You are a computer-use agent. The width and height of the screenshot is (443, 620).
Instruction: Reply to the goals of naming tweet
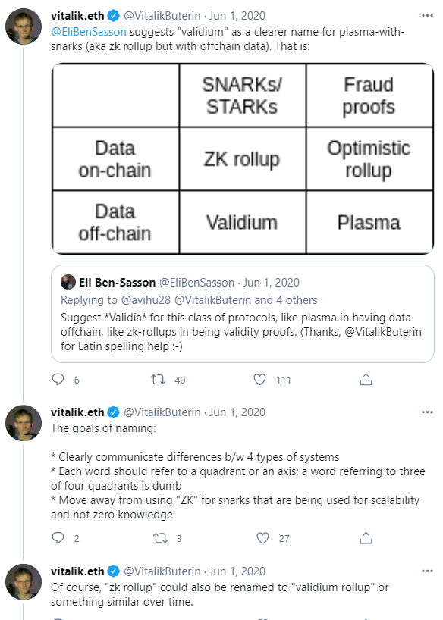pos(58,537)
